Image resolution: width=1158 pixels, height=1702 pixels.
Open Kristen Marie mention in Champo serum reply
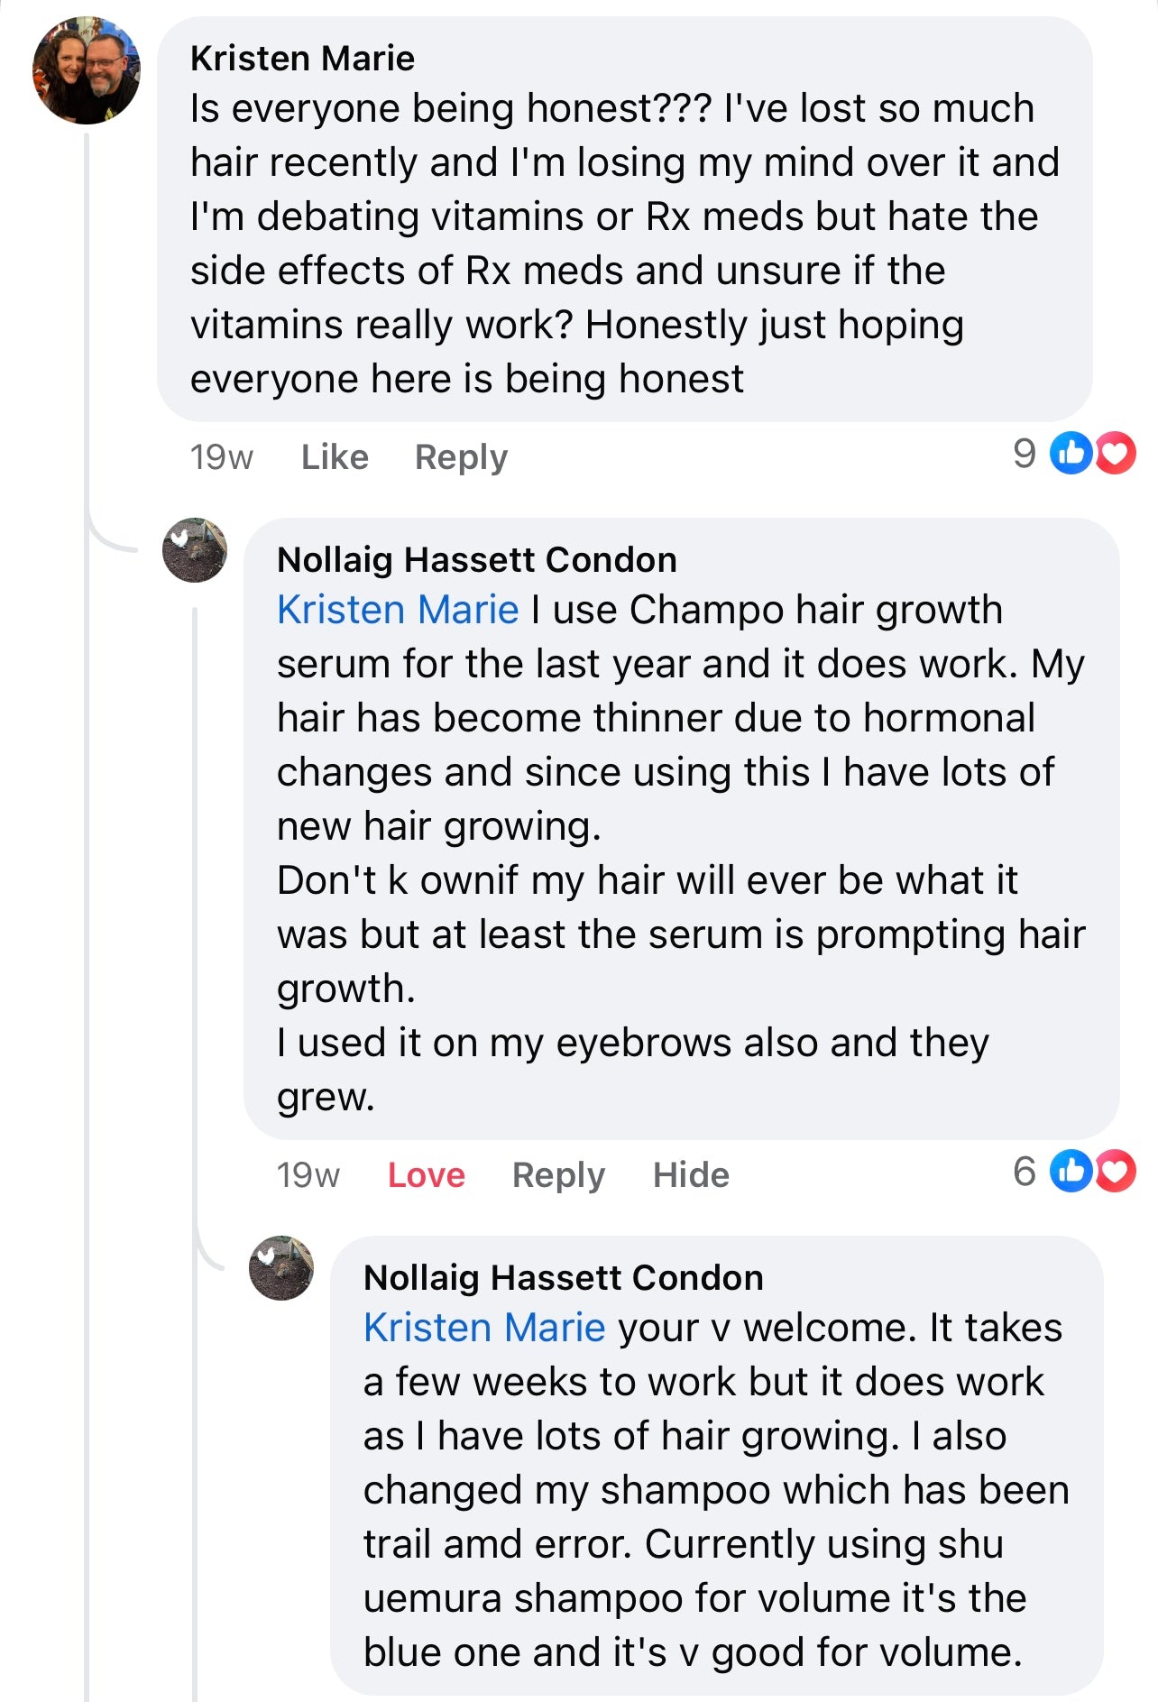pyautogui.click(x=398, y=610)
